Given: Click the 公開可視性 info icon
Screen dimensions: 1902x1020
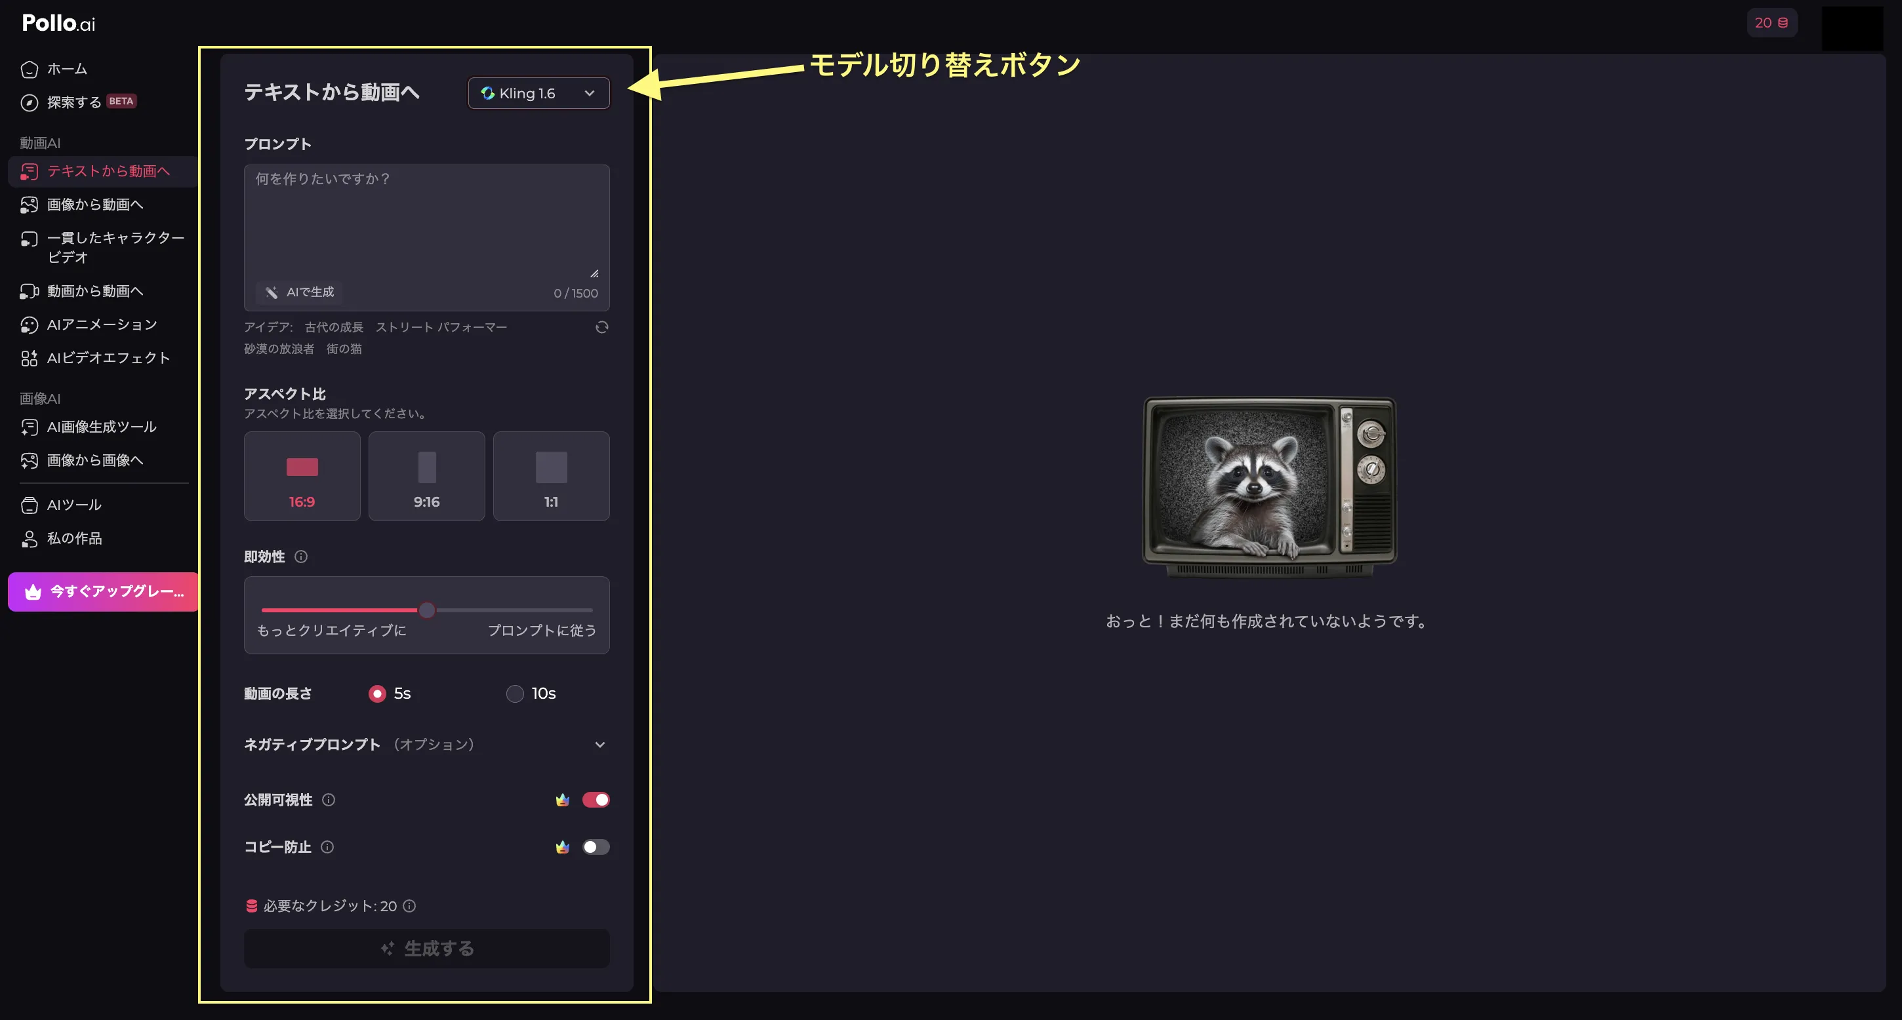Looking at the screenshot, I should [x=329, y=799].
